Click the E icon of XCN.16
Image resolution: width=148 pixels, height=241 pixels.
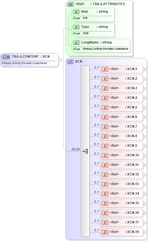click(x=105, y=213)
